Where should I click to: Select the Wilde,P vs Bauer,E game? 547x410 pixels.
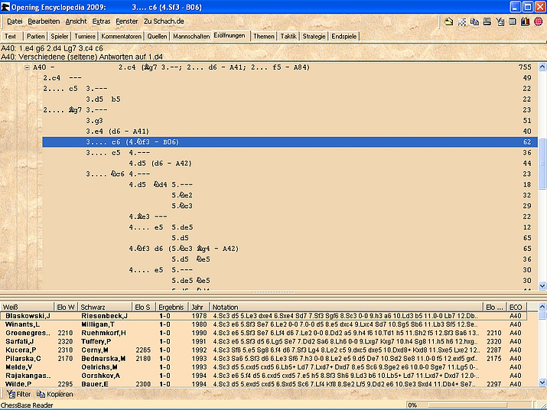263,384
